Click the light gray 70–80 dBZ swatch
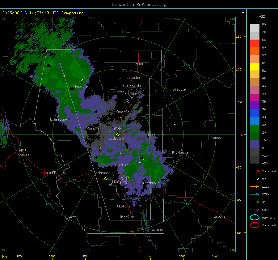 tap(255, 28)
